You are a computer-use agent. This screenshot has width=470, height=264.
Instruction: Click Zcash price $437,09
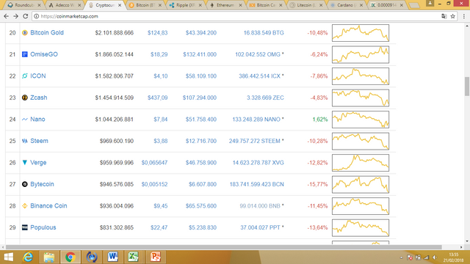[x=157, y=98]
